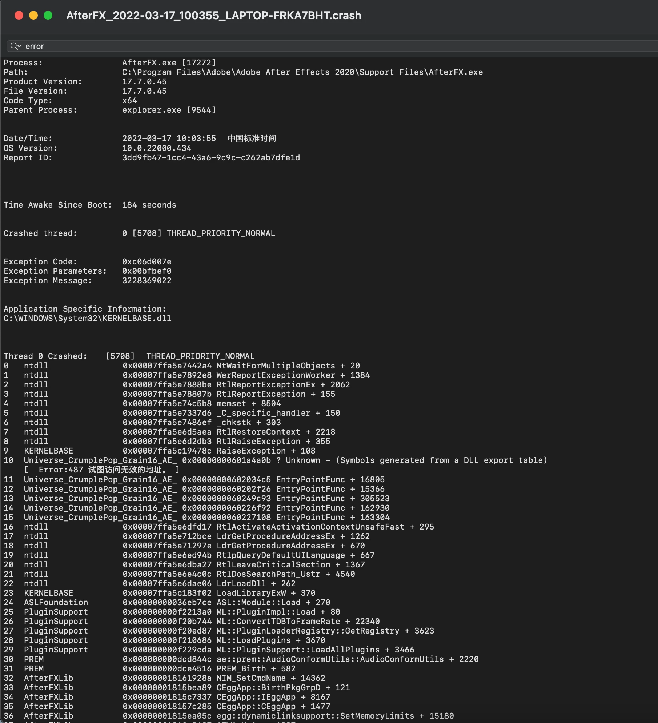Viewport: 658px width, 723px height.
Task: Click the "Error:487" message line
Action: coord(102,470)
